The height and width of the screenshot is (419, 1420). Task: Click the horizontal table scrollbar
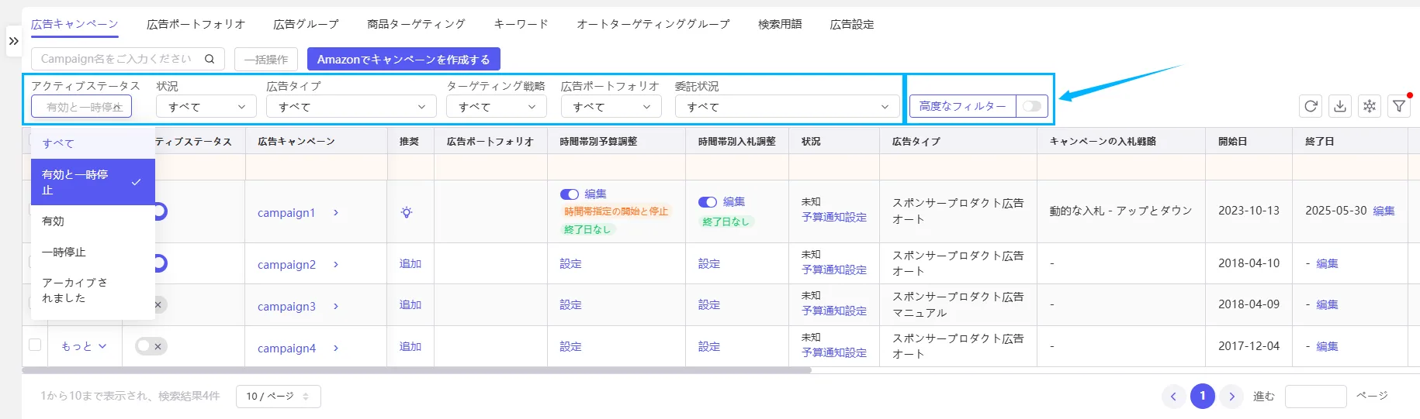tap(417, 370)
